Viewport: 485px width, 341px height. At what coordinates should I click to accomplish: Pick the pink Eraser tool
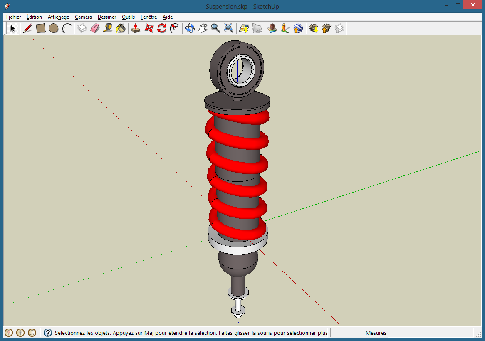95,28
